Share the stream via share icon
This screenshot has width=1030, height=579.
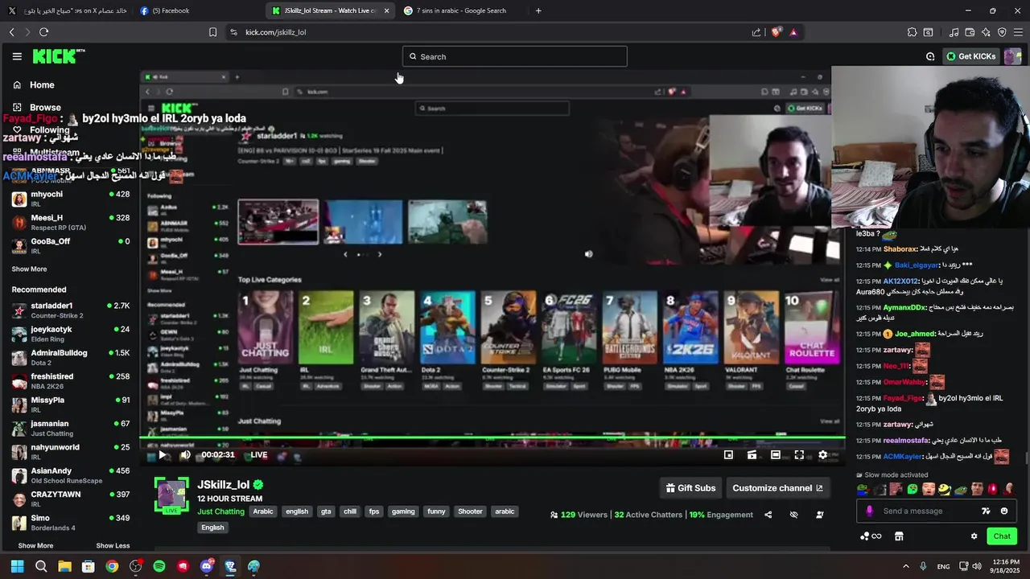[768, 515]
